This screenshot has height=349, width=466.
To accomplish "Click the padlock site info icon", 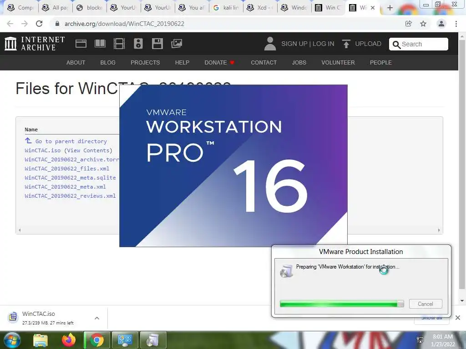I will click(57, 24).
